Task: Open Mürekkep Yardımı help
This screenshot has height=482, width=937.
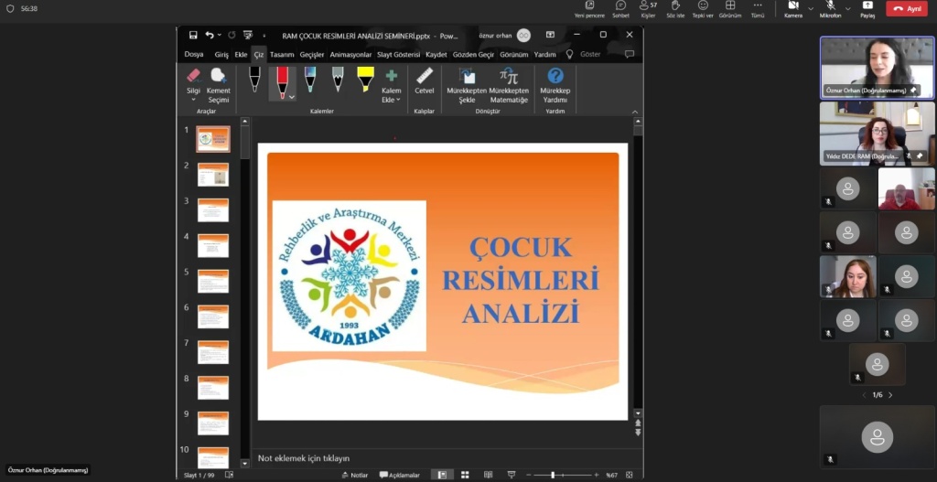Action: [555, 80]
